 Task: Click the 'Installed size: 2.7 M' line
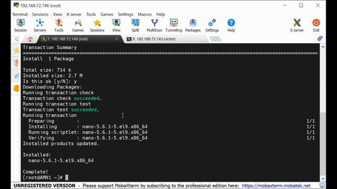click(53, 76)
